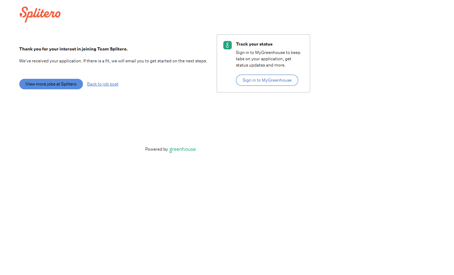The height and width of the screenshot is (275, 454).
Task: Click the letter "o" ending the Splitero logo
Action: (x=57, y=14)
